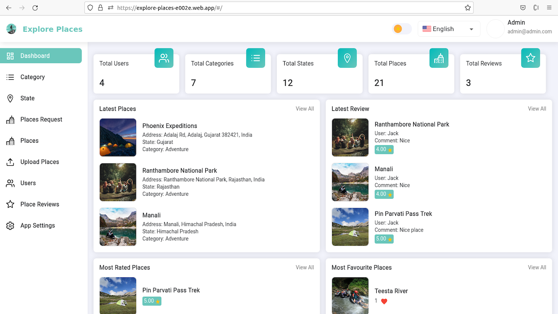Click the Total Users card icon
Screen dimensions: 558x314
[164, 58]
